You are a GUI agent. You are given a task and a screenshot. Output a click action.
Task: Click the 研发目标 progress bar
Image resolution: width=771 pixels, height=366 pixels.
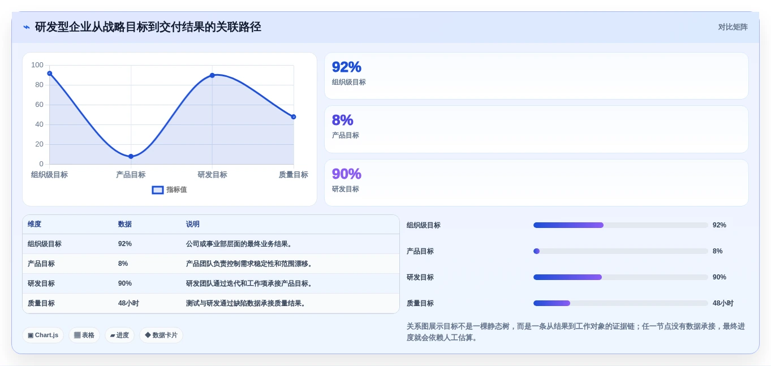pos(621,277)
